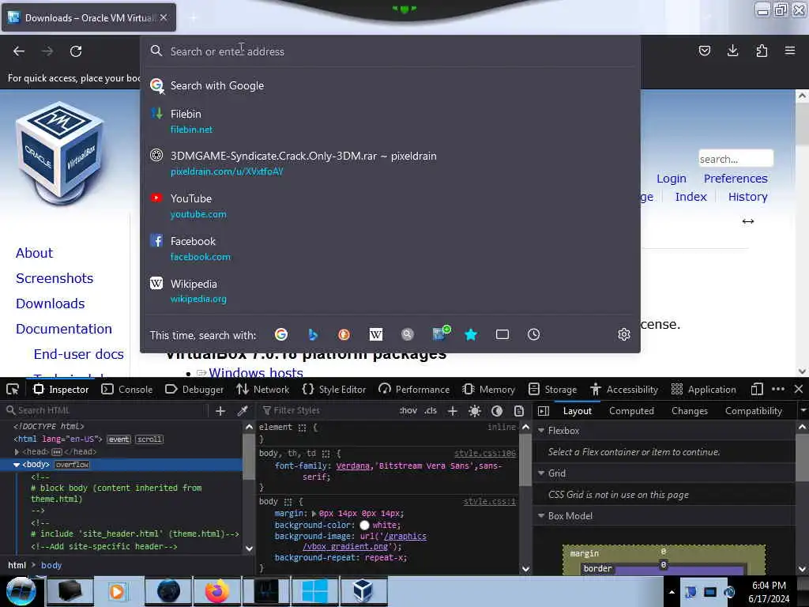
Task: Select the pixeldrain suggestion entry
Action: click(390, 163)
